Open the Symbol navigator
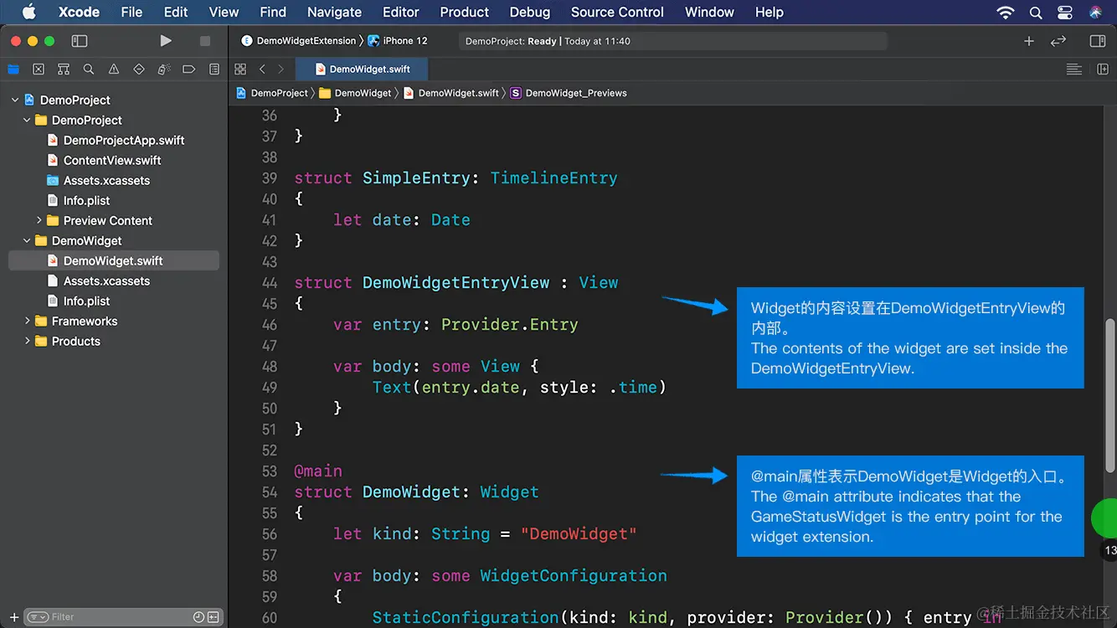The width and height of the screenshot is (1117, 628). (64, 69)
